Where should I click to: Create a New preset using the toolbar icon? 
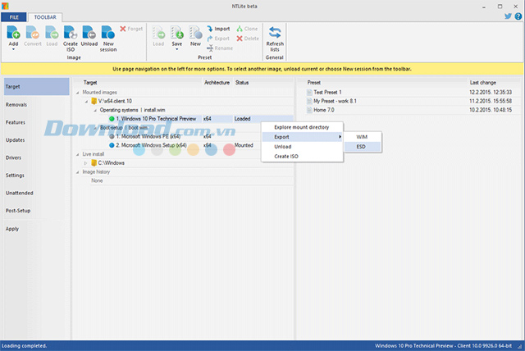(195, 35)
